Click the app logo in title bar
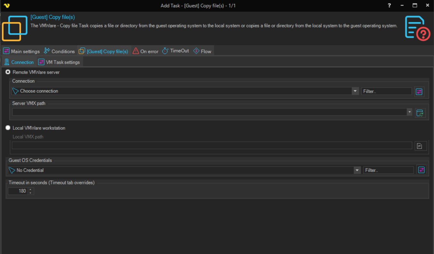The width and height of the screenshot is (434, 254). (7, 6)
